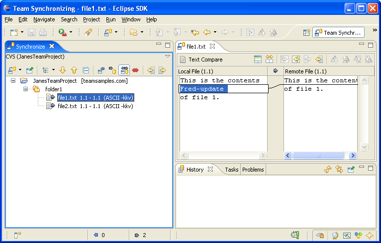
Task: Show hidden perspective toolbar items chevron
Action: (x=375, y=30)
